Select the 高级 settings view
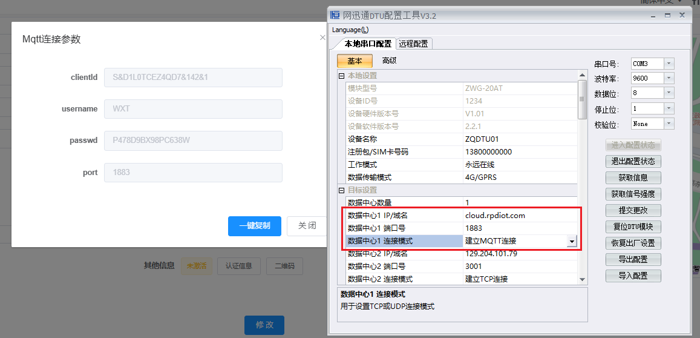This screenshot has width=700, height=338. click(389, 61)
